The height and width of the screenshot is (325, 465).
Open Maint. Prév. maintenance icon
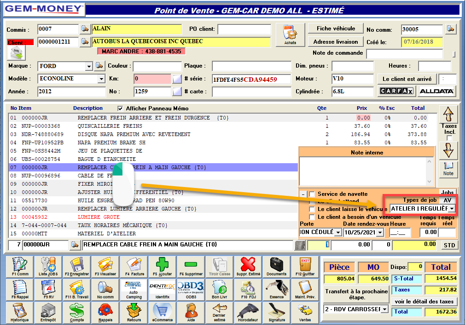[x=305, y=290]
